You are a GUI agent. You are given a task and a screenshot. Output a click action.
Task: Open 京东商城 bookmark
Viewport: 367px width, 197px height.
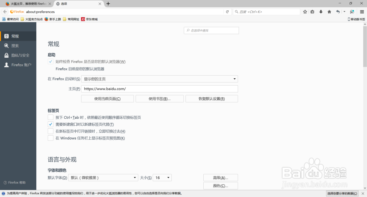coord(89,19)
